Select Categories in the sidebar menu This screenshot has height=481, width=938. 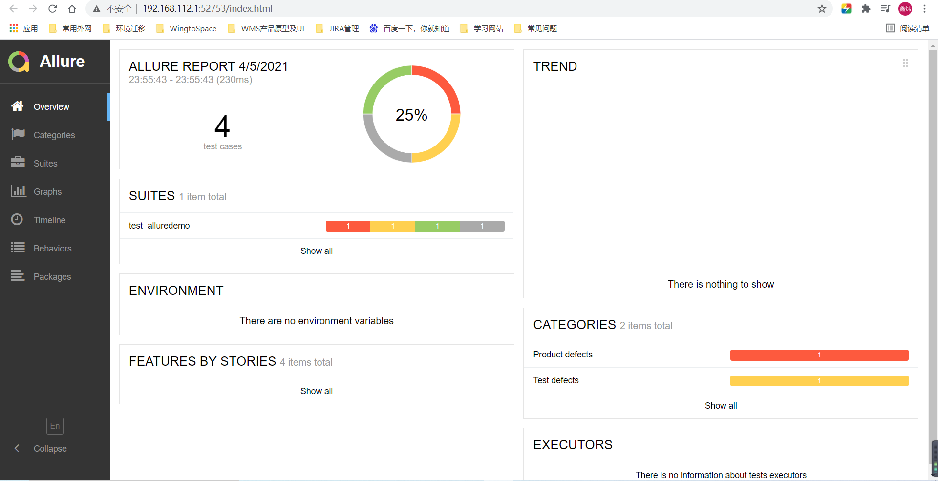click(x=54, y=134)
